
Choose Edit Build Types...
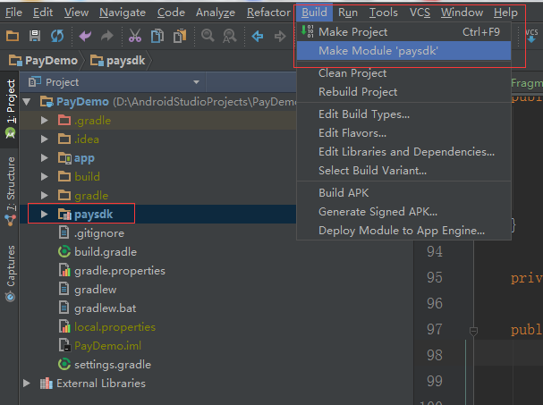[403, 114]
